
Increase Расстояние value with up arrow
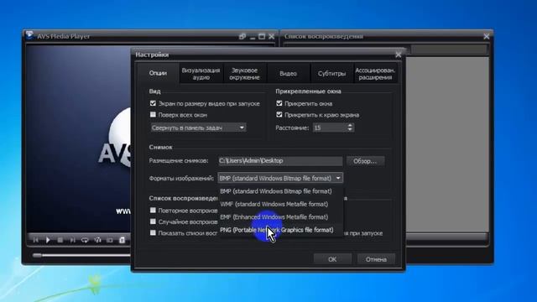pyautogui.click(x=350, y=125)
